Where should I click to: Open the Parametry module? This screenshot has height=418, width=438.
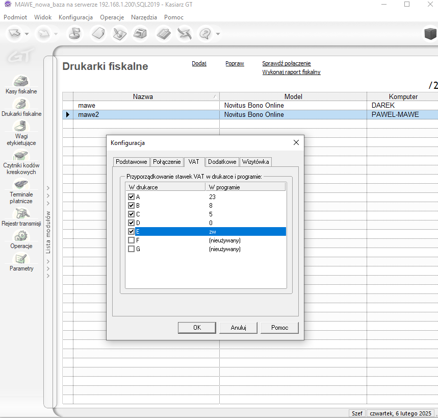pyautogui.click(x=21, y=260)
